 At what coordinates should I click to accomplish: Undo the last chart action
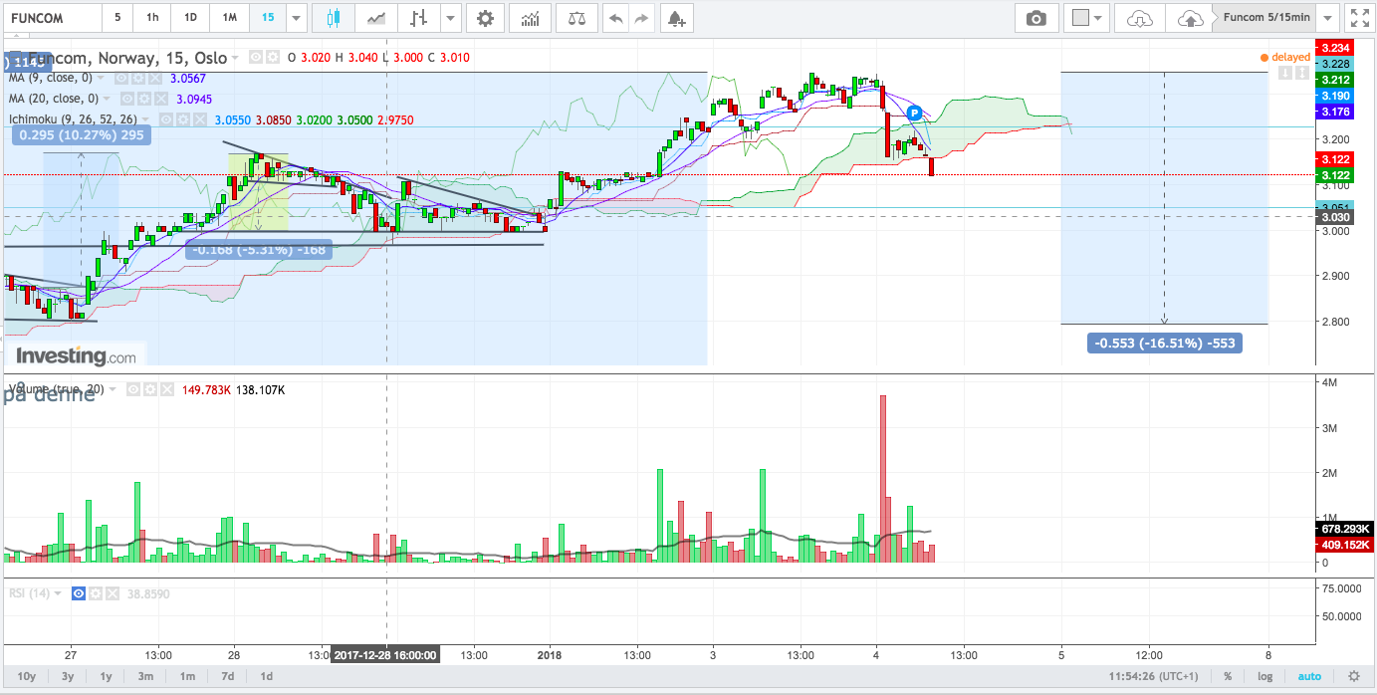tap(615, 18)
